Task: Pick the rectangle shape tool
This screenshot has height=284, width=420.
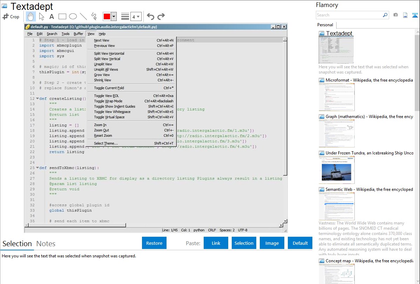Action: pyautogui.click(x=62, y=16)
